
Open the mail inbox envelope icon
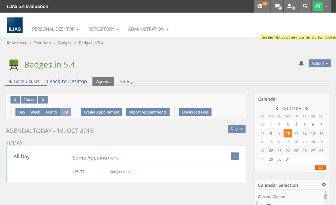[x=260, y=6]
